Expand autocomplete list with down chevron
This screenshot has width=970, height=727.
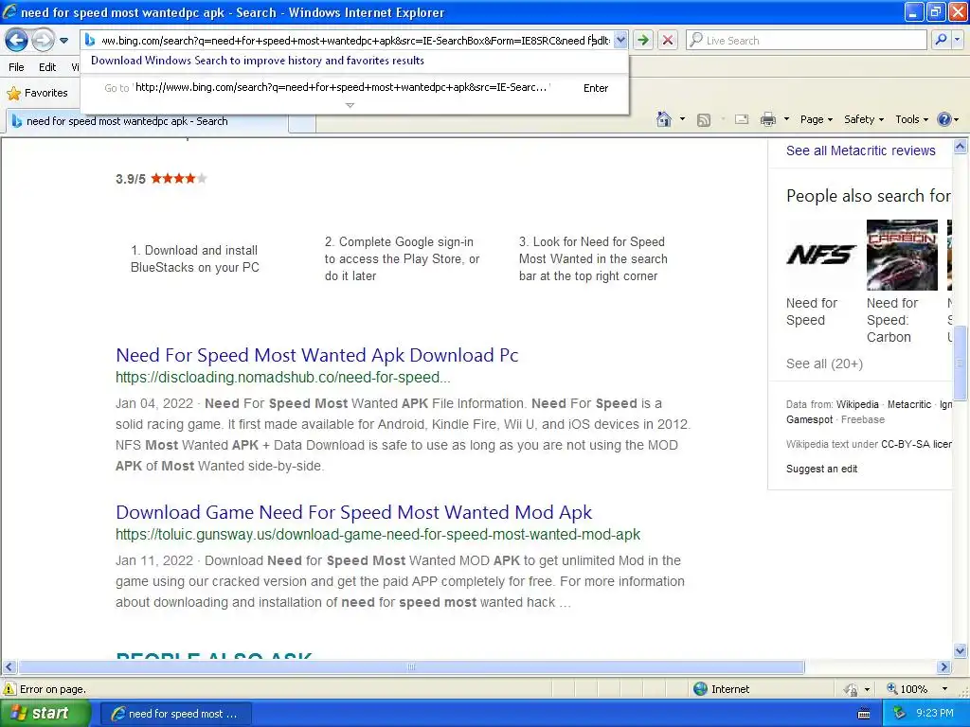pyautogui.click(x=350, y=105)
